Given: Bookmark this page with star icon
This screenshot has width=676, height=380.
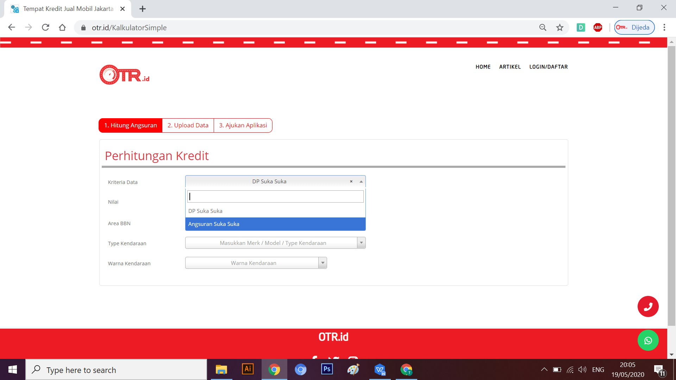Looking at the screenshot, I should click(559, 27).
